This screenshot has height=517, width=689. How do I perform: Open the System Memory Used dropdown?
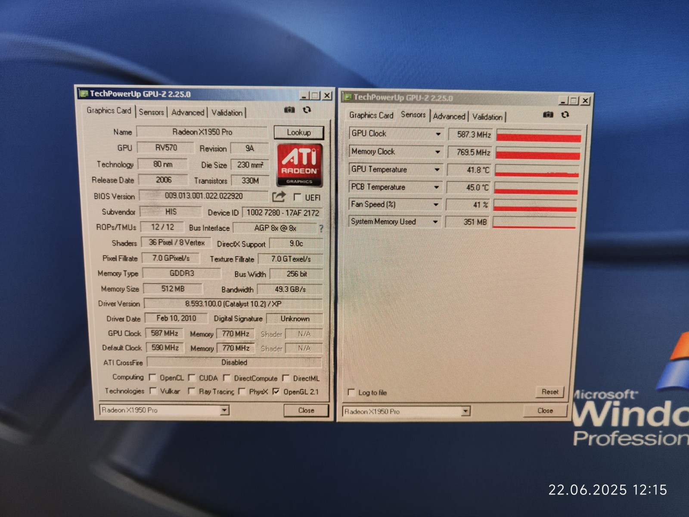tap(435, 222)
